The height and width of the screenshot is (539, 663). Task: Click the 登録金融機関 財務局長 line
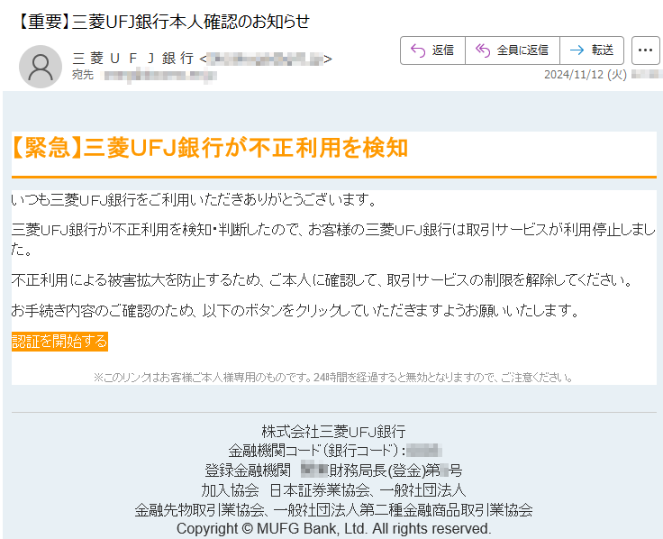333,470
